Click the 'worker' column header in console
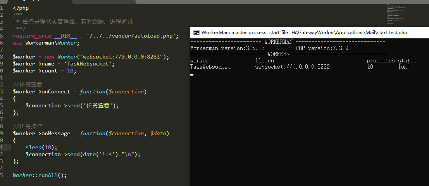Viewport: 429px width, 186px height. (x=200, y=61)
